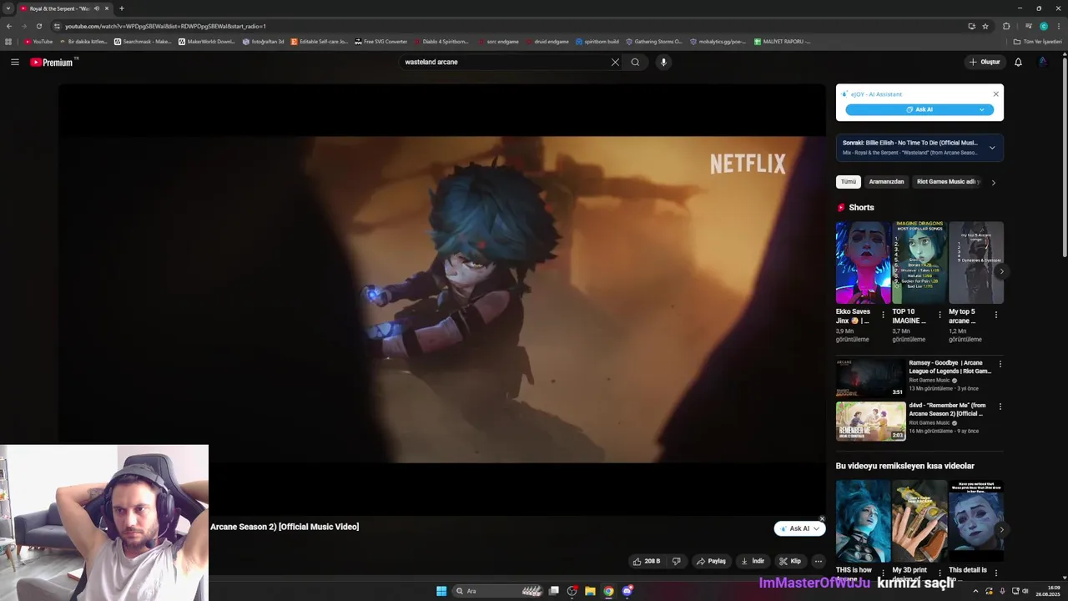Expand the Sonraki mix playlist panel
This screenshot has height=601, width=1068.
[x=992, y=148]
